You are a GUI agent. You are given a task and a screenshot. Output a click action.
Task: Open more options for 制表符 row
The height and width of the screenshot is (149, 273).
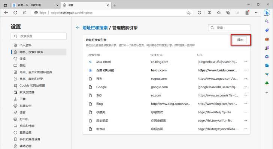click(x=245, y=129)
